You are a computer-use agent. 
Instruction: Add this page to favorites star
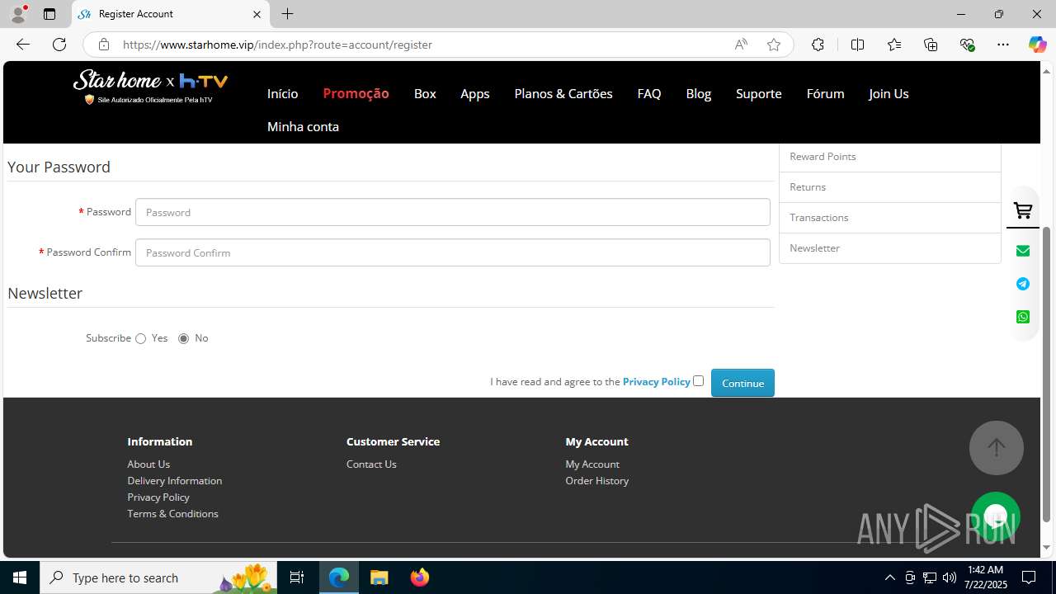click(x=774, y=45)
